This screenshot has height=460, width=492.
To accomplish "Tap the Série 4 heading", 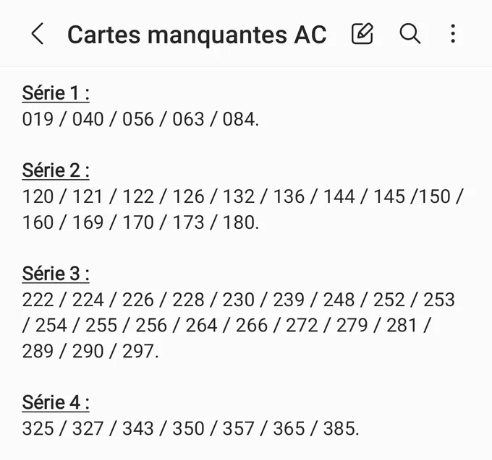I will point(56,402).
